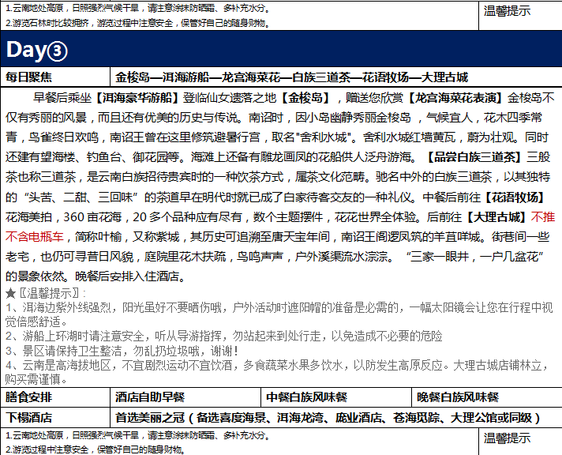The width and height of the screenshot is (562, 455).
Task: Select the 酒店自助早餐 cell
Action: tap(151, 397)
